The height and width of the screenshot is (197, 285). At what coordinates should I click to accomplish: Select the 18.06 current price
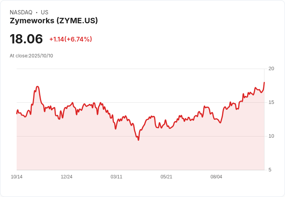26,39
